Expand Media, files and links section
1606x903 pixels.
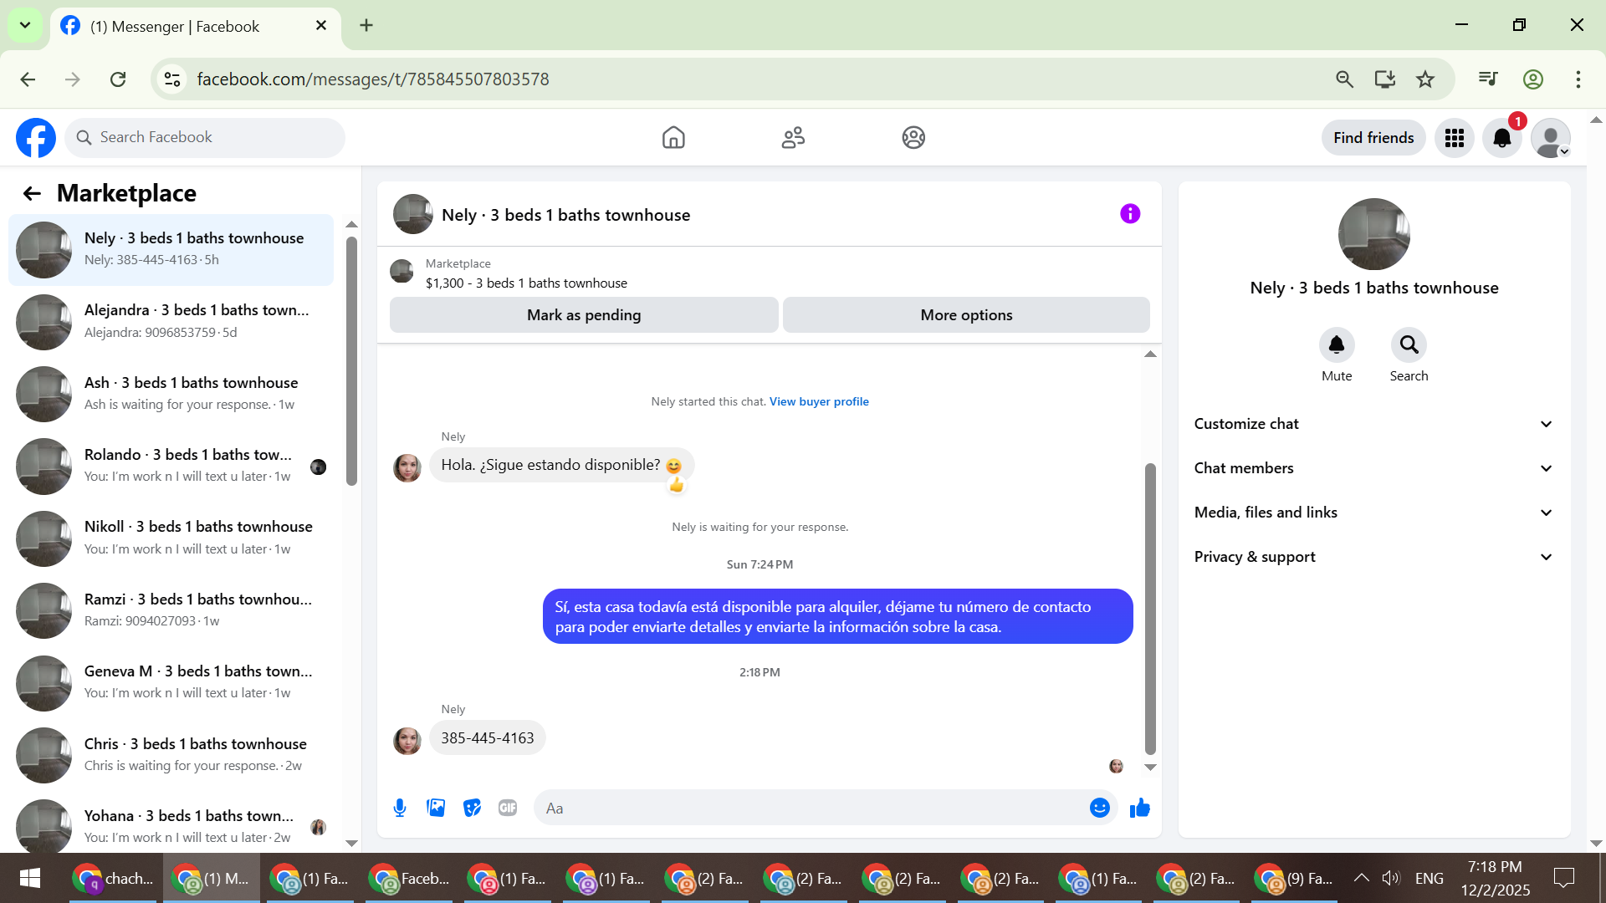point(1373,513)
